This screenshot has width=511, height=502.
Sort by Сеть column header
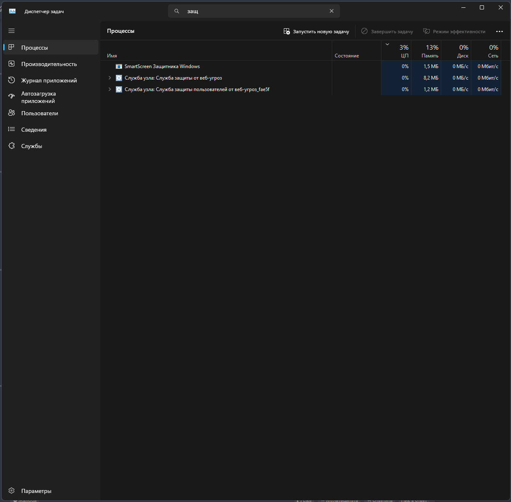(x=486, y=50)
